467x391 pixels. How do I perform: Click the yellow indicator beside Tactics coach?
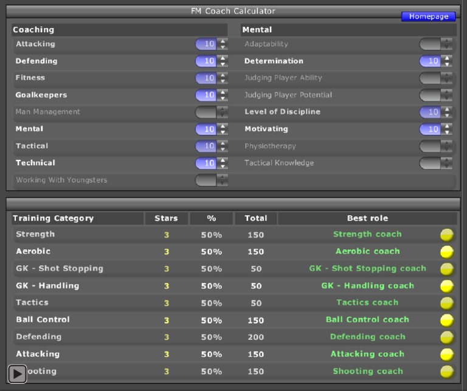tap(447, 303)
